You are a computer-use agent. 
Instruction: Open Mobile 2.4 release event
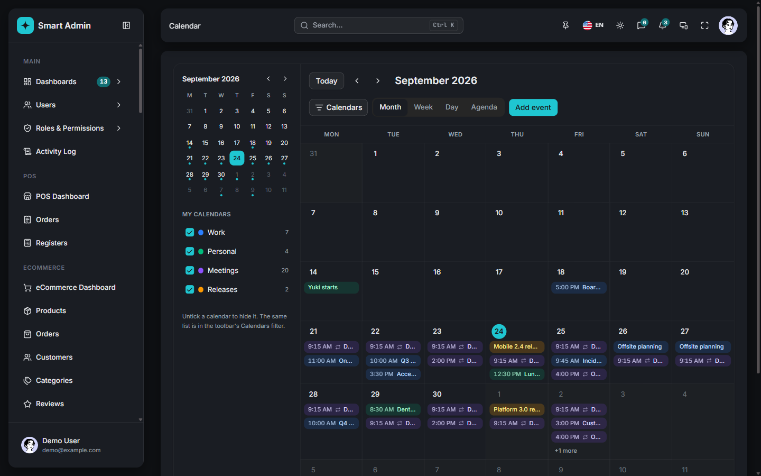coord(517,347)
